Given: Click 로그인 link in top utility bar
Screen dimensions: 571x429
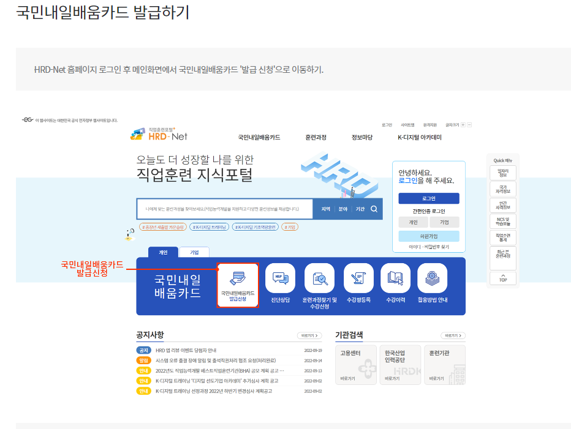Looking at the screenshot, I should pyautogui.click(x=387, y=125).
